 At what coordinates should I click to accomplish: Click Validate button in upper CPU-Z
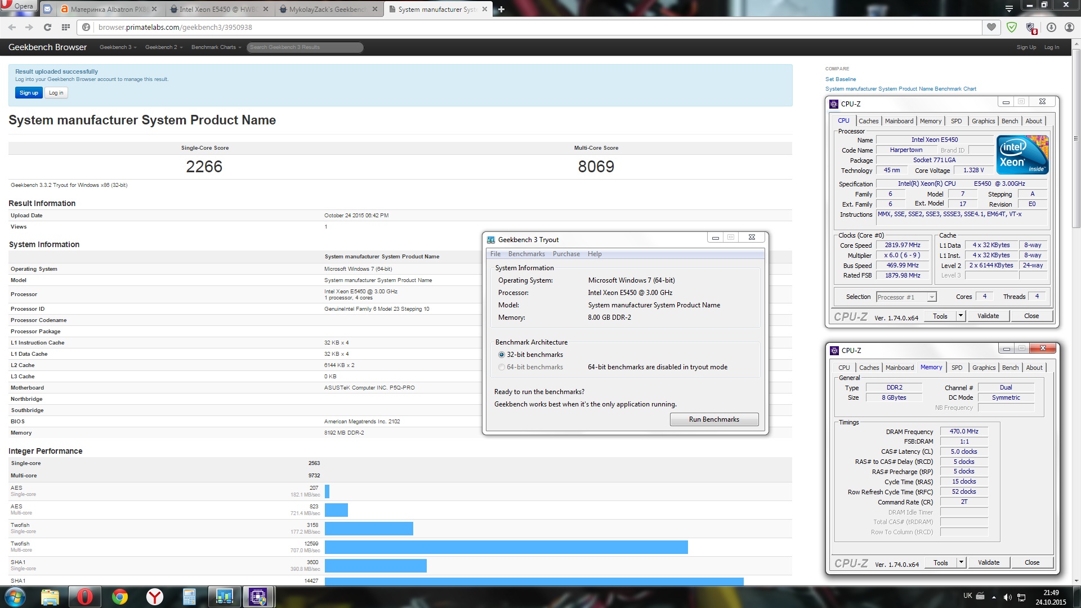[988, 316]
